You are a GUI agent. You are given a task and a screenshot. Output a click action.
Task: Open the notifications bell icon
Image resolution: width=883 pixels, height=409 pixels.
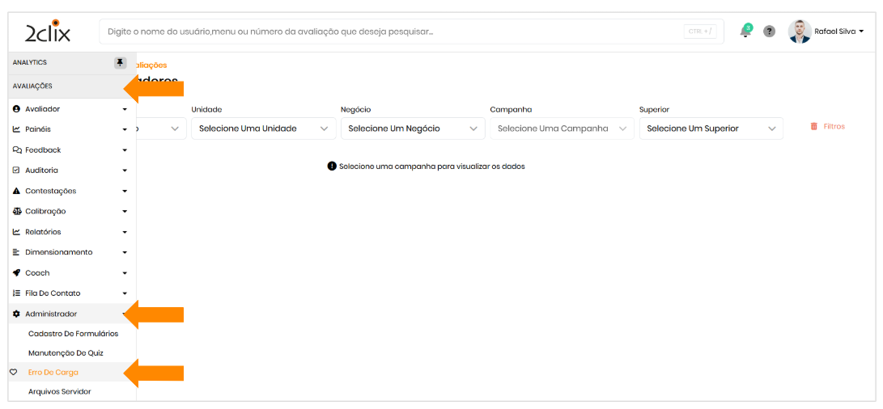[745, 32]
